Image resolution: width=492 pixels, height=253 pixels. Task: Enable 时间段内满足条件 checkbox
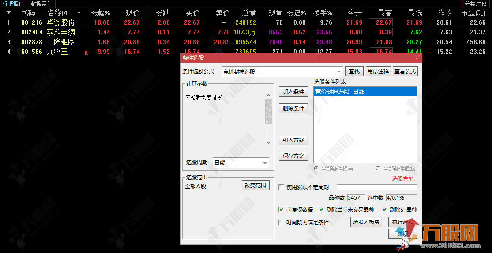[282, 223]
